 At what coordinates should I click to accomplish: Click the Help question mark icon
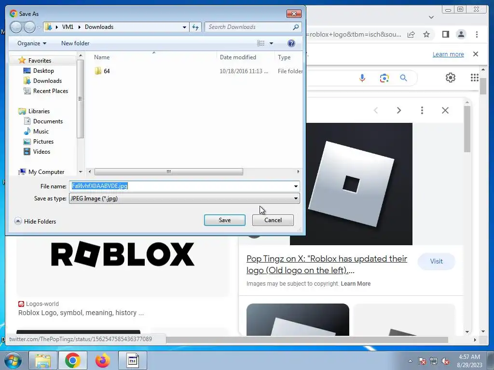[291, 43]
